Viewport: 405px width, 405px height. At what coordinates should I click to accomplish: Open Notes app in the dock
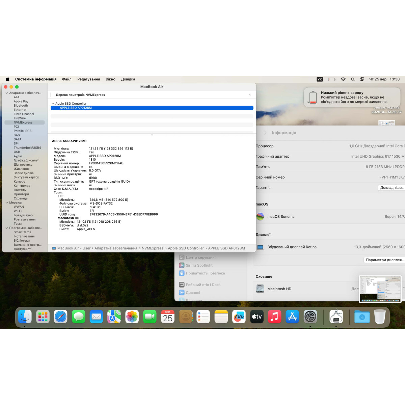pyautogui.click(x=221, y=317)
